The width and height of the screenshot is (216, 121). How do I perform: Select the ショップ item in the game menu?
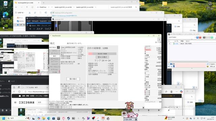click(55, 64)
